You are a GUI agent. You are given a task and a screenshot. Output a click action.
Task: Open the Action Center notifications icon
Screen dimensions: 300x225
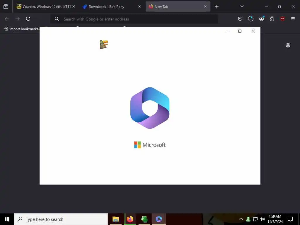pyautogui.click(x=290, y=219)
